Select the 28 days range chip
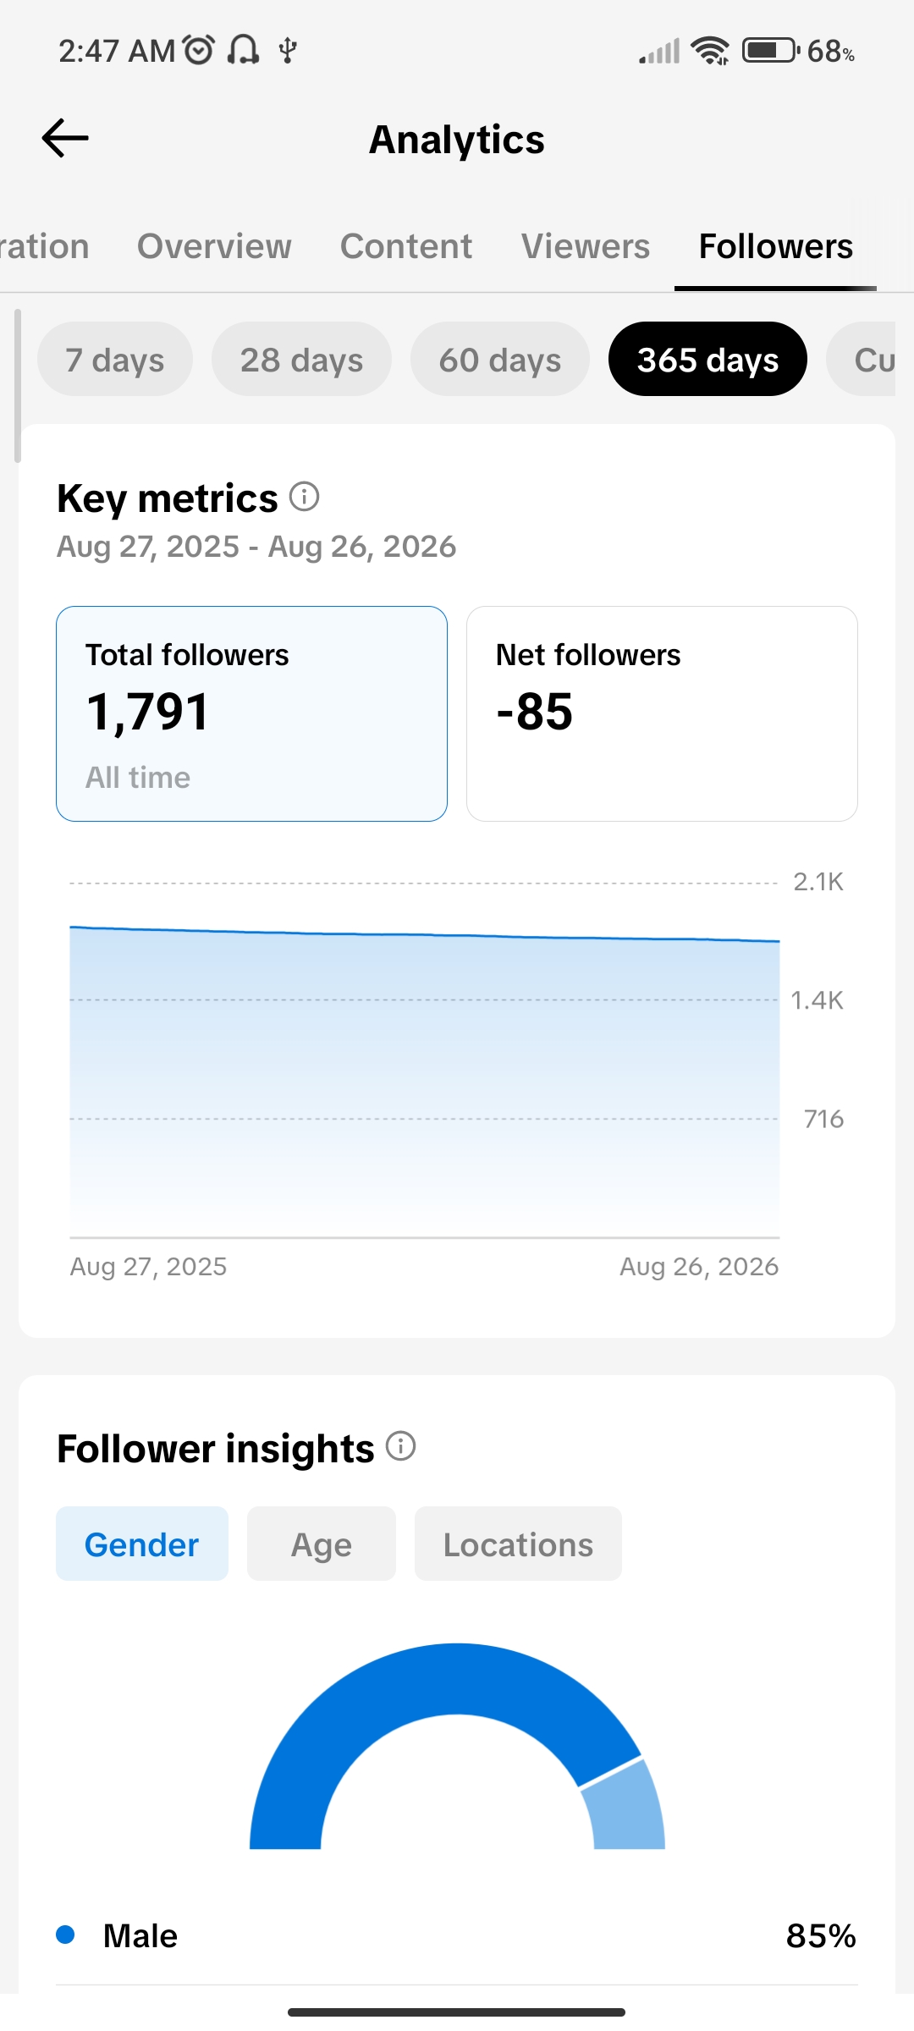Viewport: 914px width, 2031px height. 301,359
